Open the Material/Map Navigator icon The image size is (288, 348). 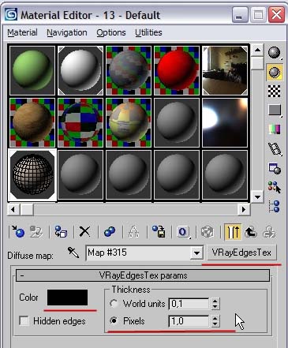click(275, 206)
